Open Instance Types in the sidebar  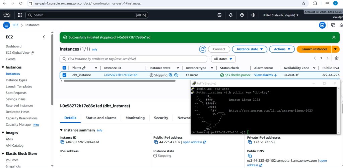16,80
